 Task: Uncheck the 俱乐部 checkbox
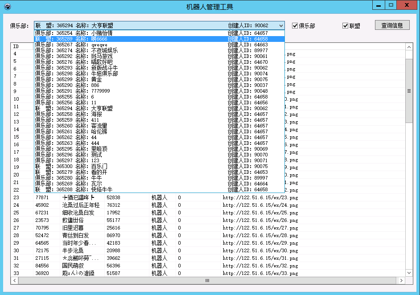pos(295,26)
